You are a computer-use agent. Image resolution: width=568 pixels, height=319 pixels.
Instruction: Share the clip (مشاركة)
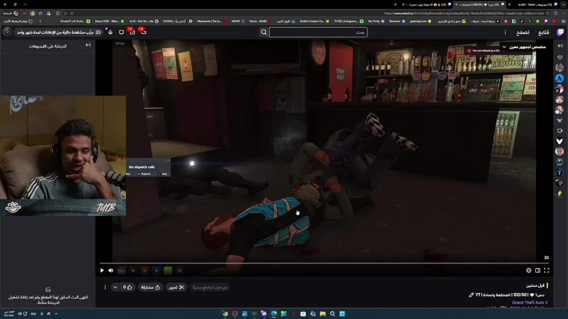coord(150,287)
